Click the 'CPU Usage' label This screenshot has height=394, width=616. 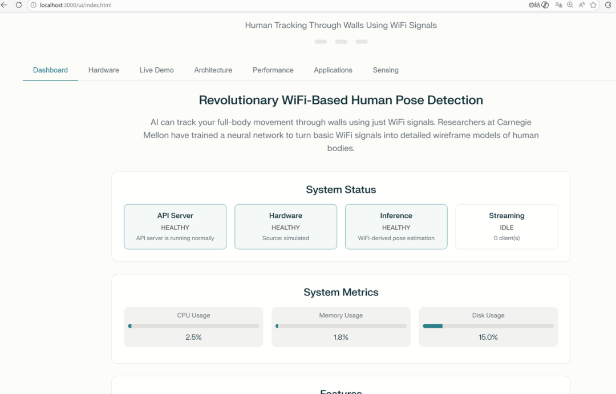click(x=194, y=315)
